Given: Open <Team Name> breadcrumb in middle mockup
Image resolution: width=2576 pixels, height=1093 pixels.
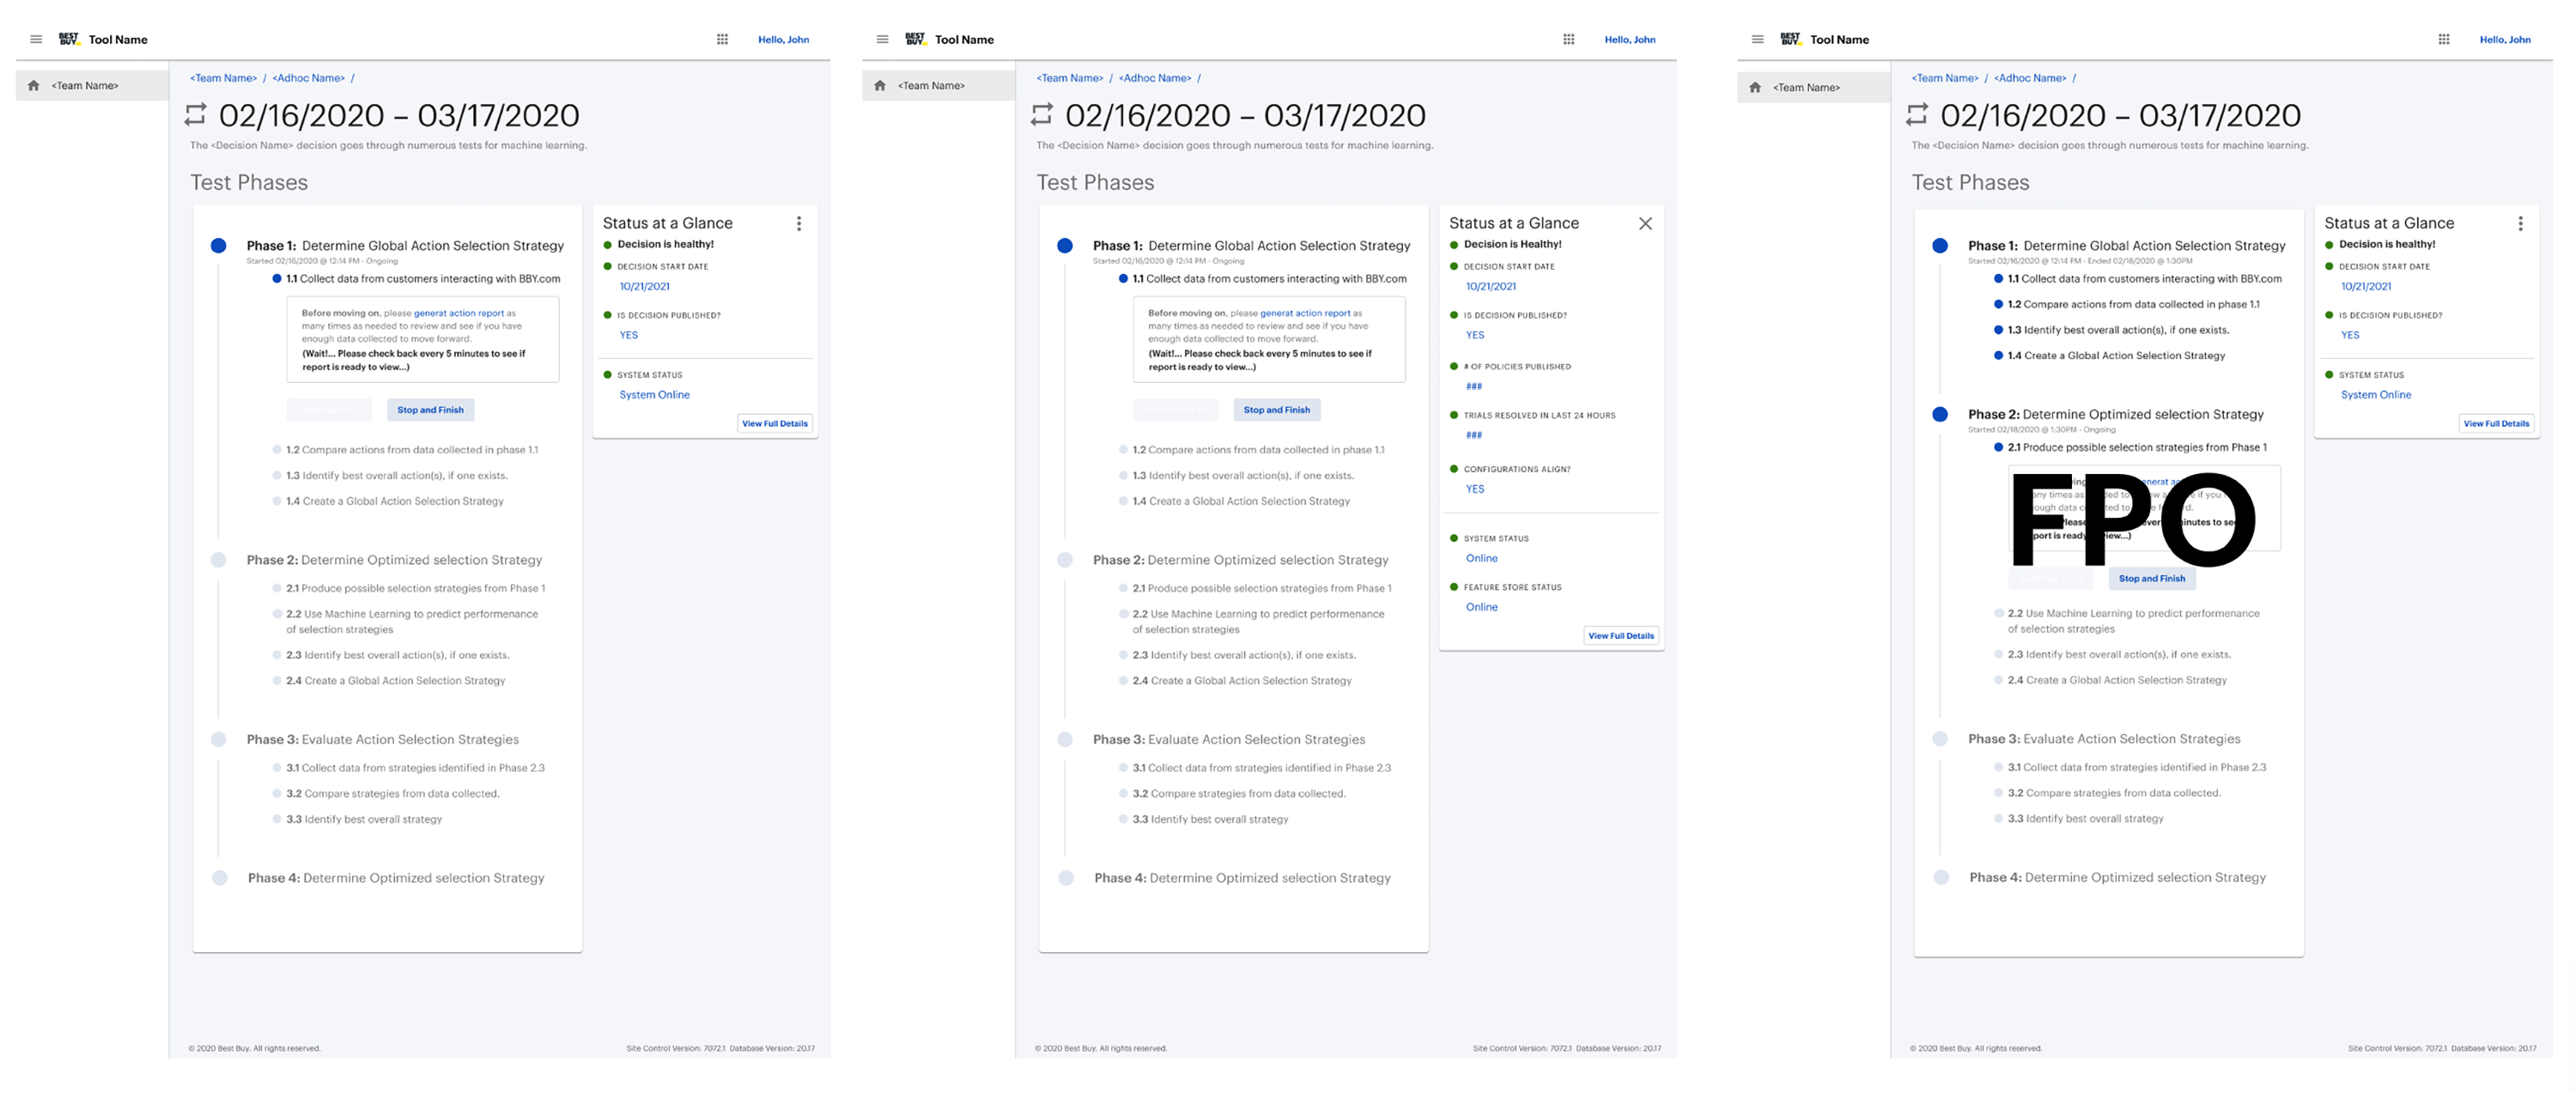Looking at the screenshot, I should (x=1069, y=78).
